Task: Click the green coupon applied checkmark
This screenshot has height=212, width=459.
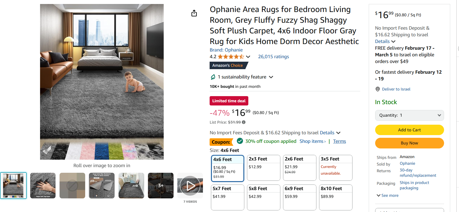Action: click(240, 141)
